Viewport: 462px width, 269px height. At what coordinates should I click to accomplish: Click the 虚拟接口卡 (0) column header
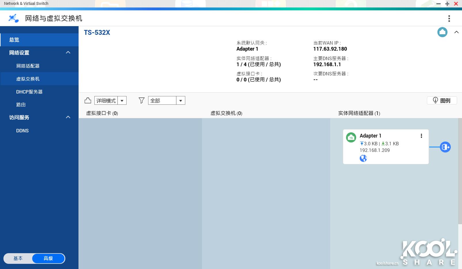(x=102, y=113)
